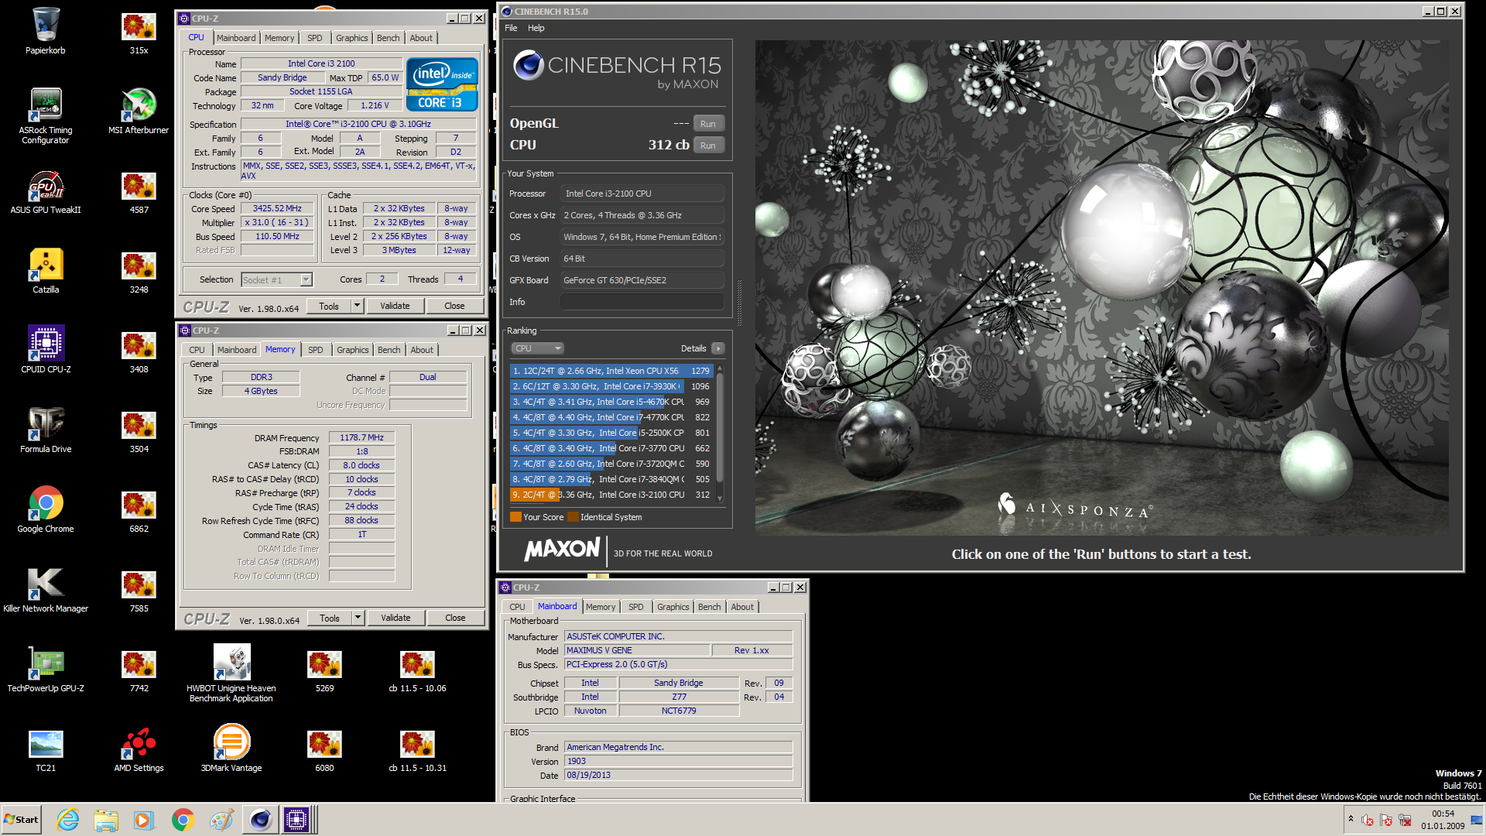Select ranking row for Core i3-2100 CPU
The width and height of the screenshot is (1486, 836).
coord(611,495)
